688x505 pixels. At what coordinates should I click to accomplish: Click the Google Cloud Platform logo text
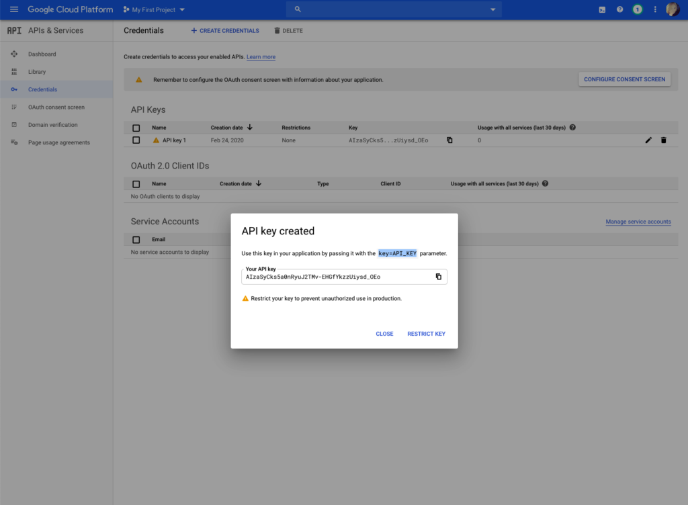coord(70,9)
